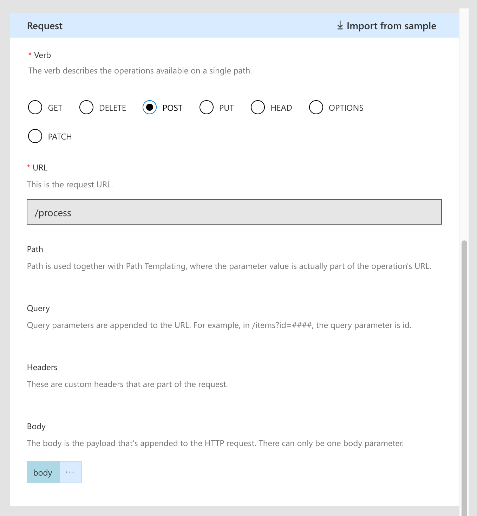The image size is (477, 516).
Task: Select the PATCH verb
Action: (x=35, y=136)
